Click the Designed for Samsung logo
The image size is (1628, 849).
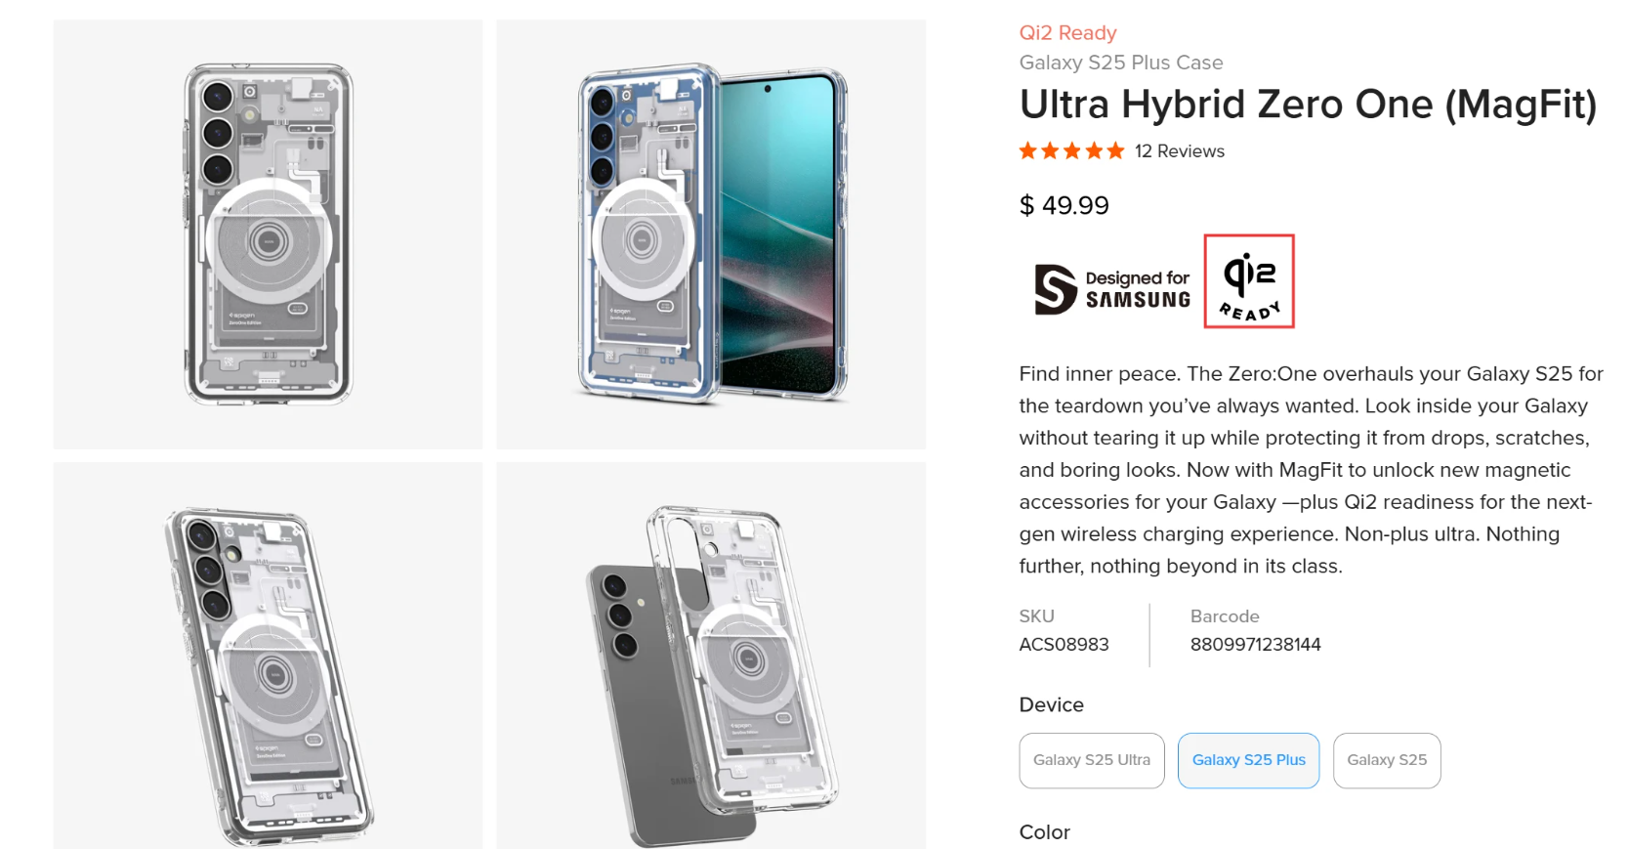[1112, 289]
